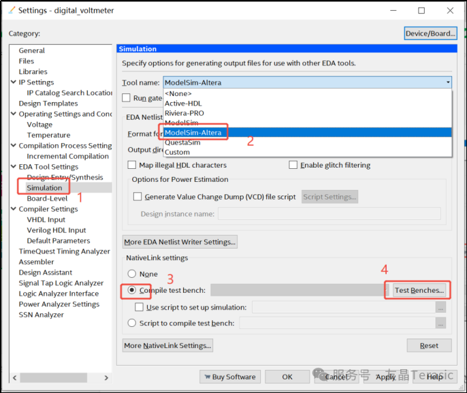This screenshot has width=467, height=393.
Task: Select Compile test bench radio button
Action: (x=131, y=290)
